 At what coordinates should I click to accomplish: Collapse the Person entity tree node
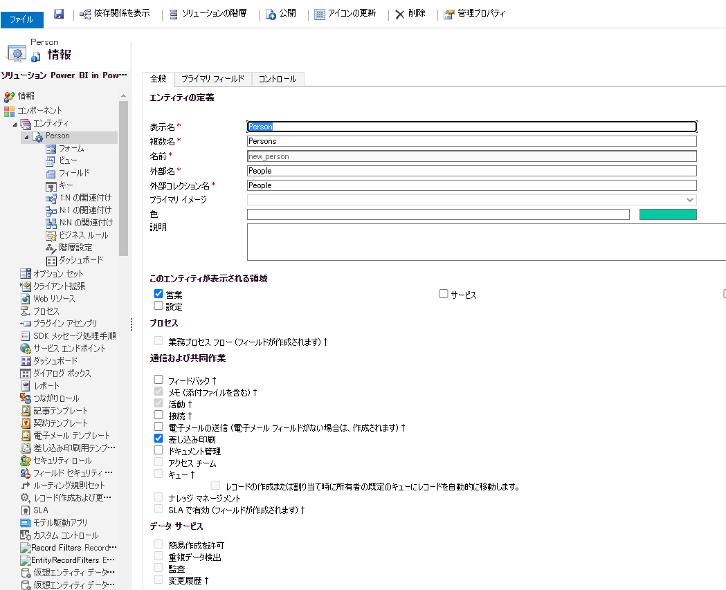click(x=27, y=136)
